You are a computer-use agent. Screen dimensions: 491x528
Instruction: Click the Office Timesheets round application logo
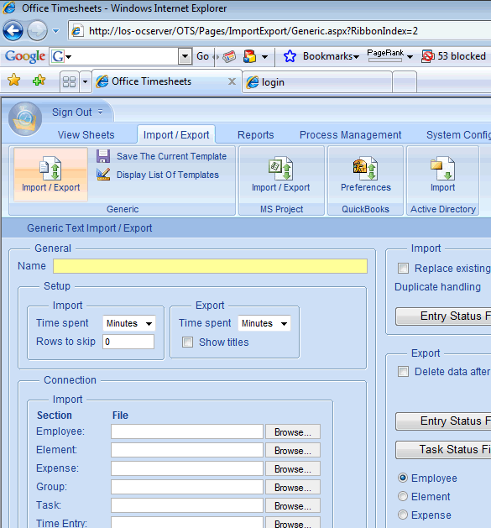25,118
